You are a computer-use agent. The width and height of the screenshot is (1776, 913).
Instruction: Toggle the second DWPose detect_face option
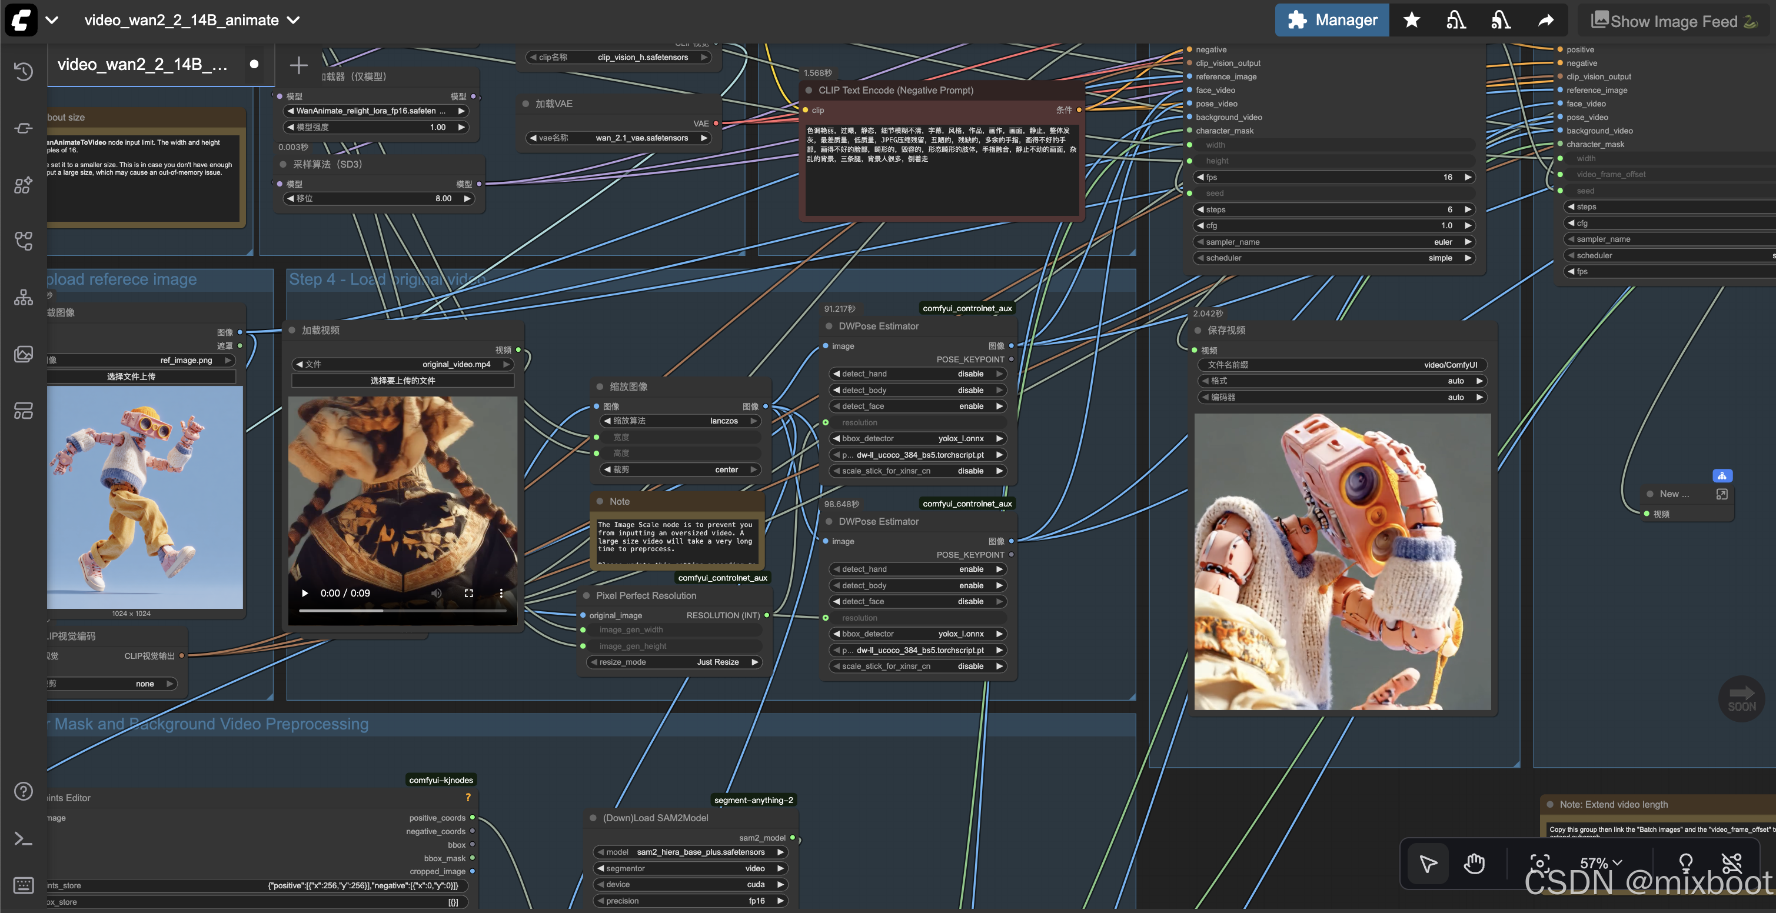click(916, 602)
